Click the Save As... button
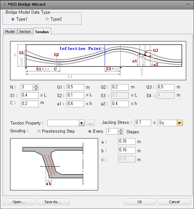Screen dimensions: 194x209 53,202
